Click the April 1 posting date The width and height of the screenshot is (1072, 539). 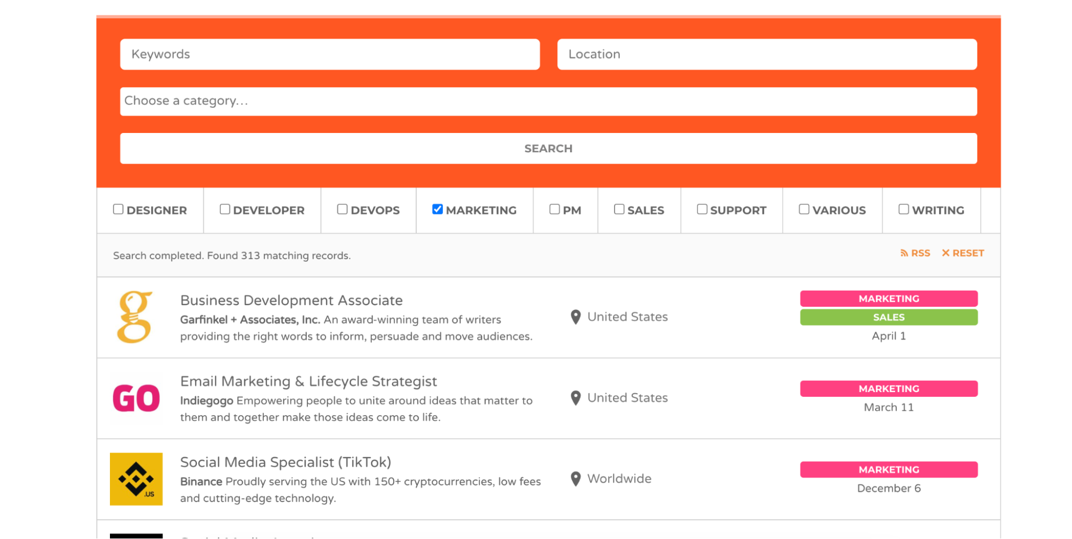click(x=889, y=336)
